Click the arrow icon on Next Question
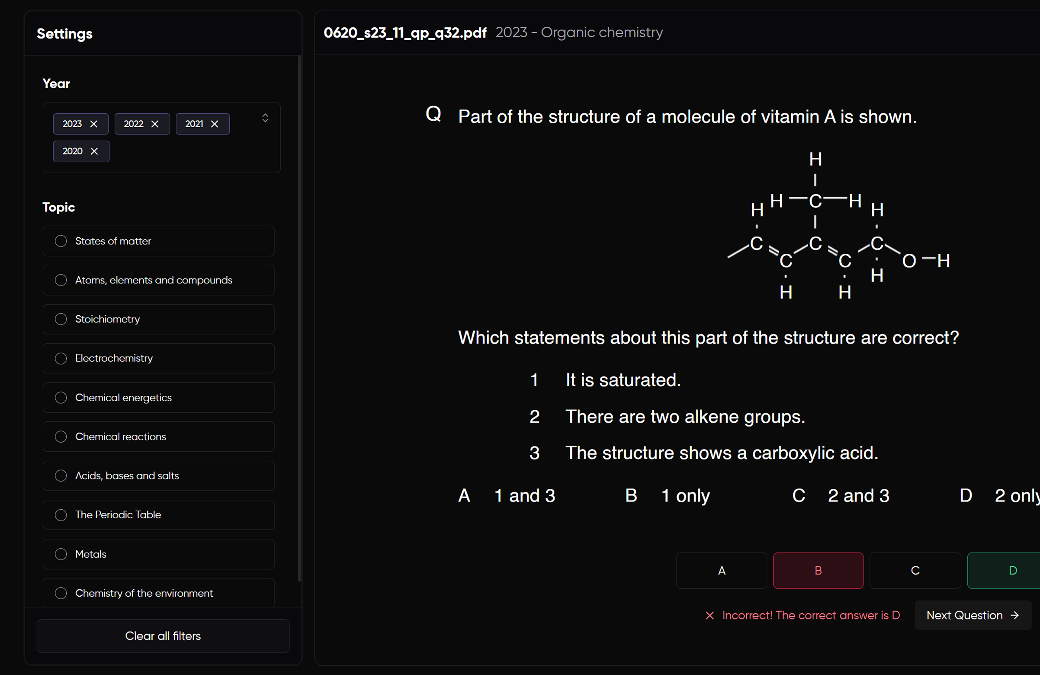This screenshot has height=675, width=1040. point(1014,615)
